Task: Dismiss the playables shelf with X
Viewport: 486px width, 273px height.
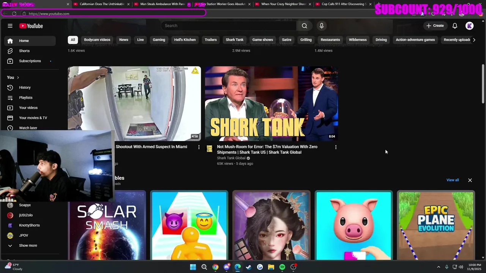Action: [x=470, y=180]
